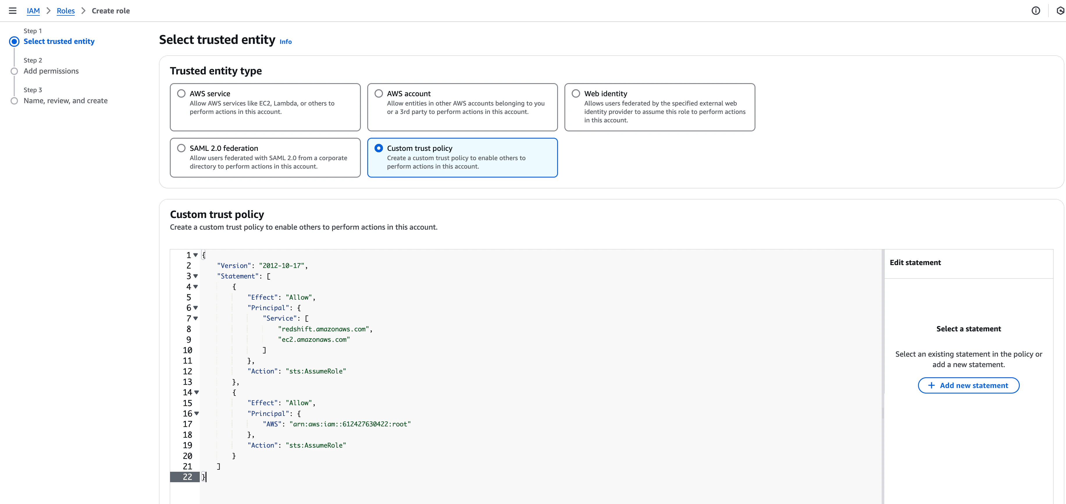Click the info circle icon top right
Screen dimensions: 1066x504
pos(1035,11)
